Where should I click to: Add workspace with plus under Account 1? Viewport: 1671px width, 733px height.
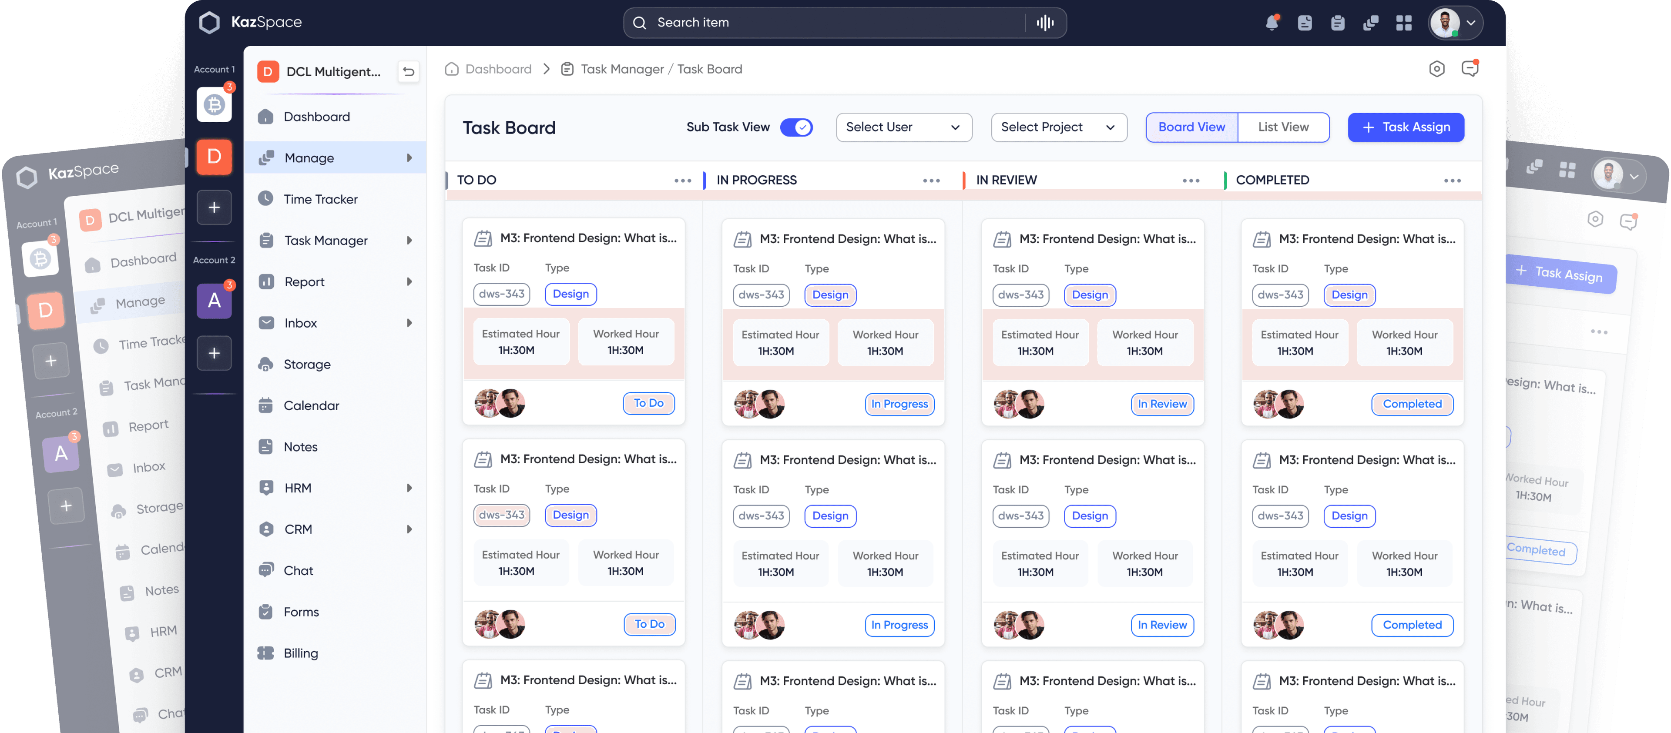point(214,207)
